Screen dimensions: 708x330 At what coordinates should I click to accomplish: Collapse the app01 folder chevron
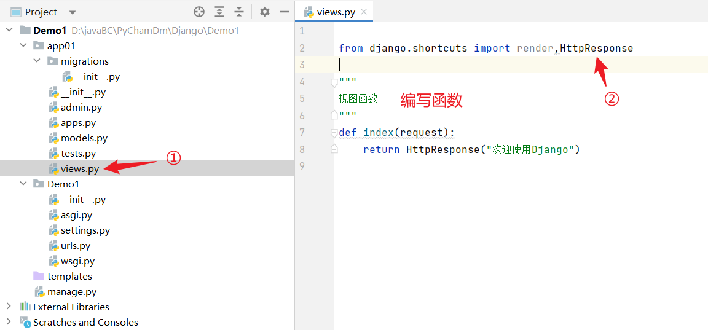23,45
